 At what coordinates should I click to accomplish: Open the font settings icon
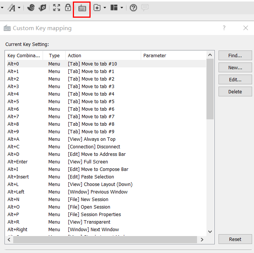[11, 8]
